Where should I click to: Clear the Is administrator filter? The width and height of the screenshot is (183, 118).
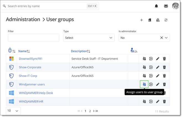(162, 38)
